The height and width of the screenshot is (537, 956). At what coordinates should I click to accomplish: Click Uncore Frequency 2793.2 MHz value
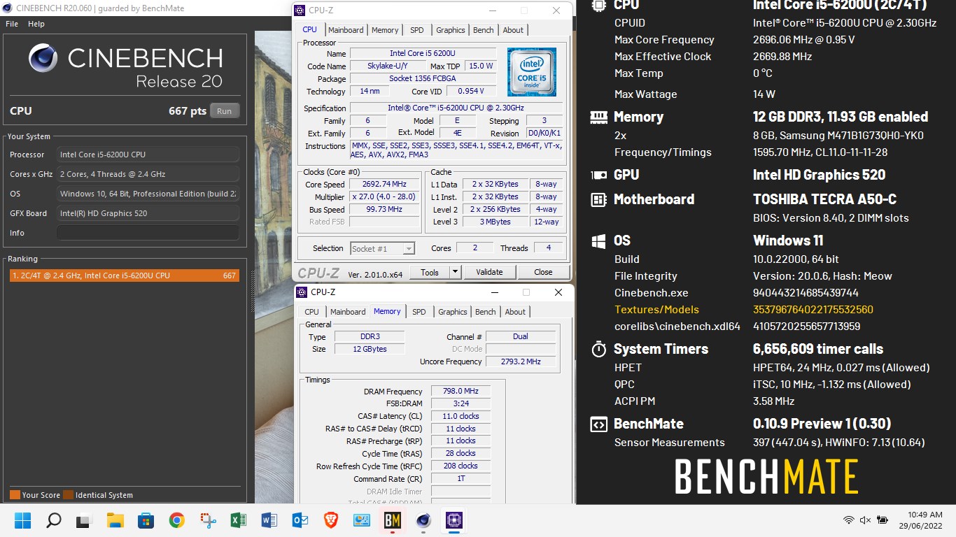521,361
